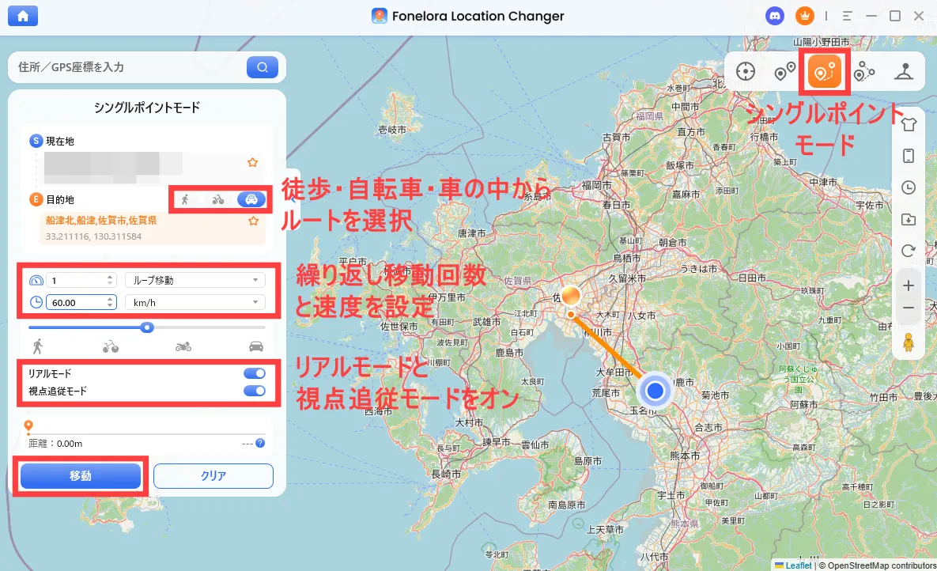937x571 pixels.
Task: Open the Leaflet link on map
Action: point(799,565)
